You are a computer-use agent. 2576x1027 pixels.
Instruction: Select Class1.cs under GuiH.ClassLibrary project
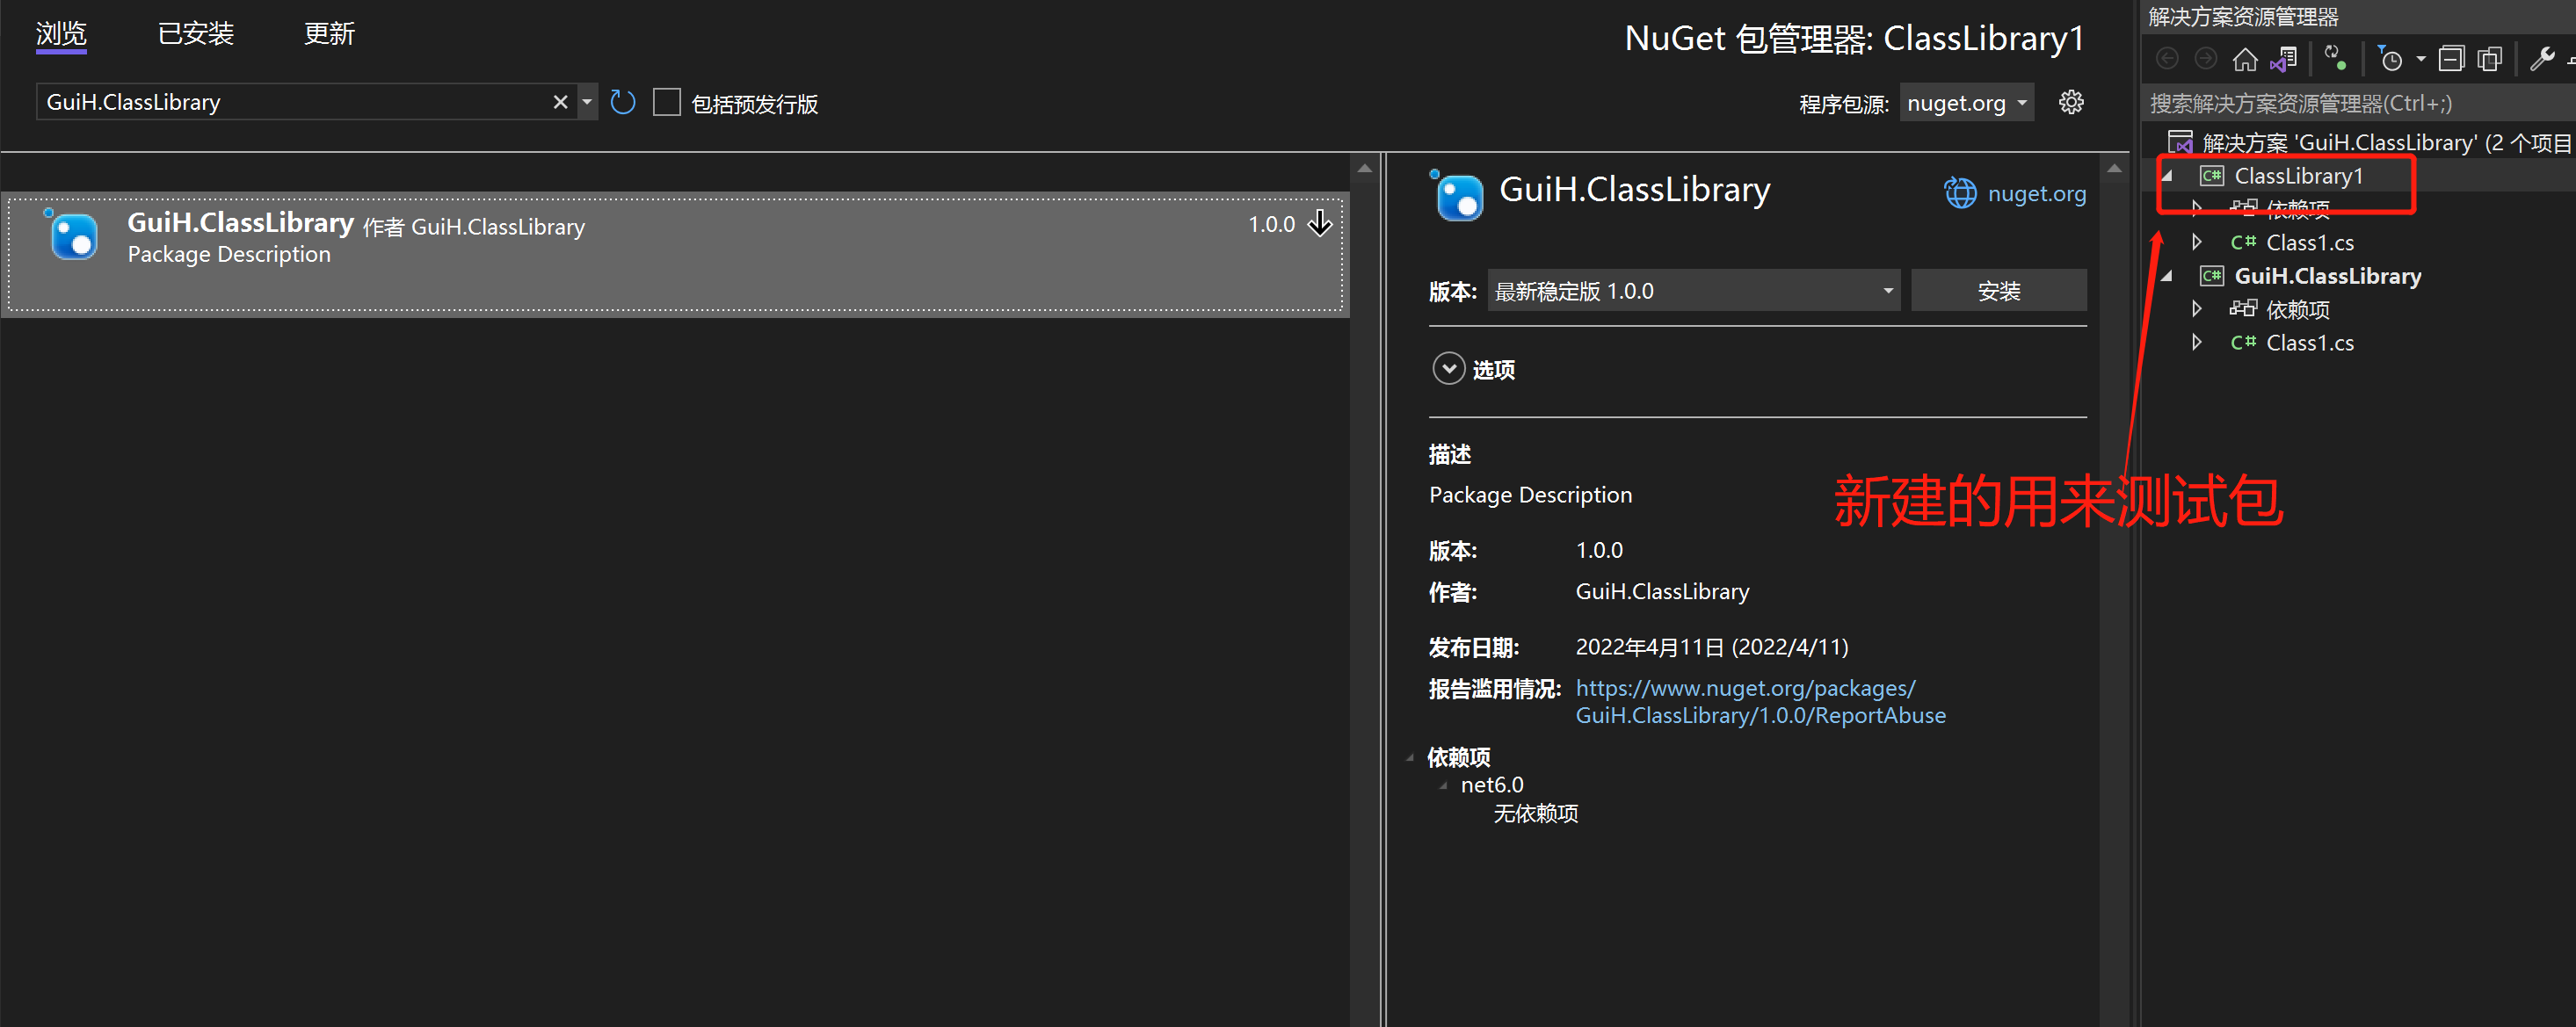(2309, 342)
